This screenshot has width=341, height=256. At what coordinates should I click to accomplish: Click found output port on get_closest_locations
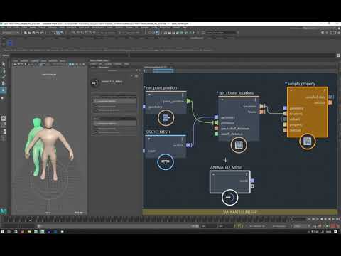click(261, 112)
